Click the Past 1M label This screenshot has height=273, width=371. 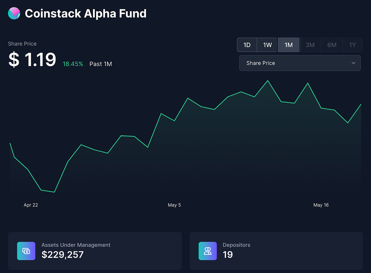[101, 64]
